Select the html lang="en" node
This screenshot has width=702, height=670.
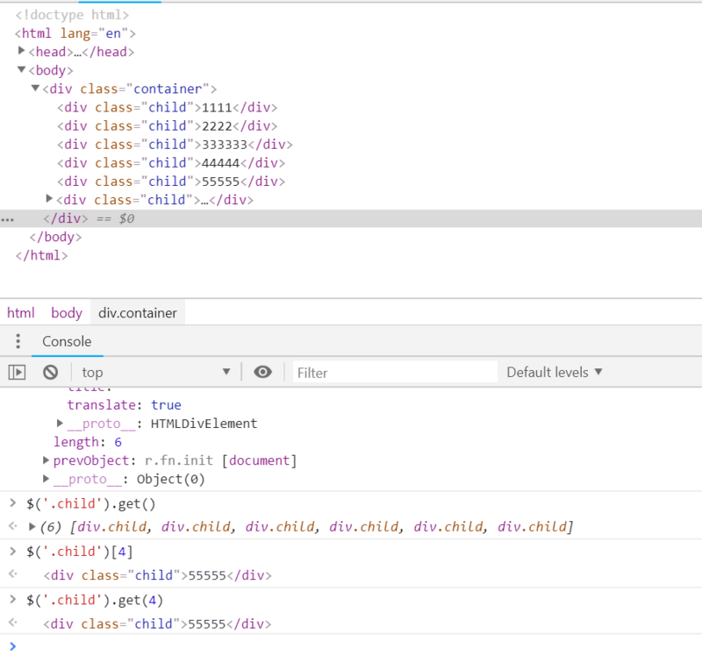pos(75,33)
